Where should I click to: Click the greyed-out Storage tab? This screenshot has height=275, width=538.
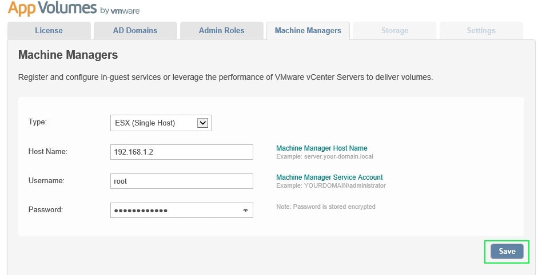[394, 31]
